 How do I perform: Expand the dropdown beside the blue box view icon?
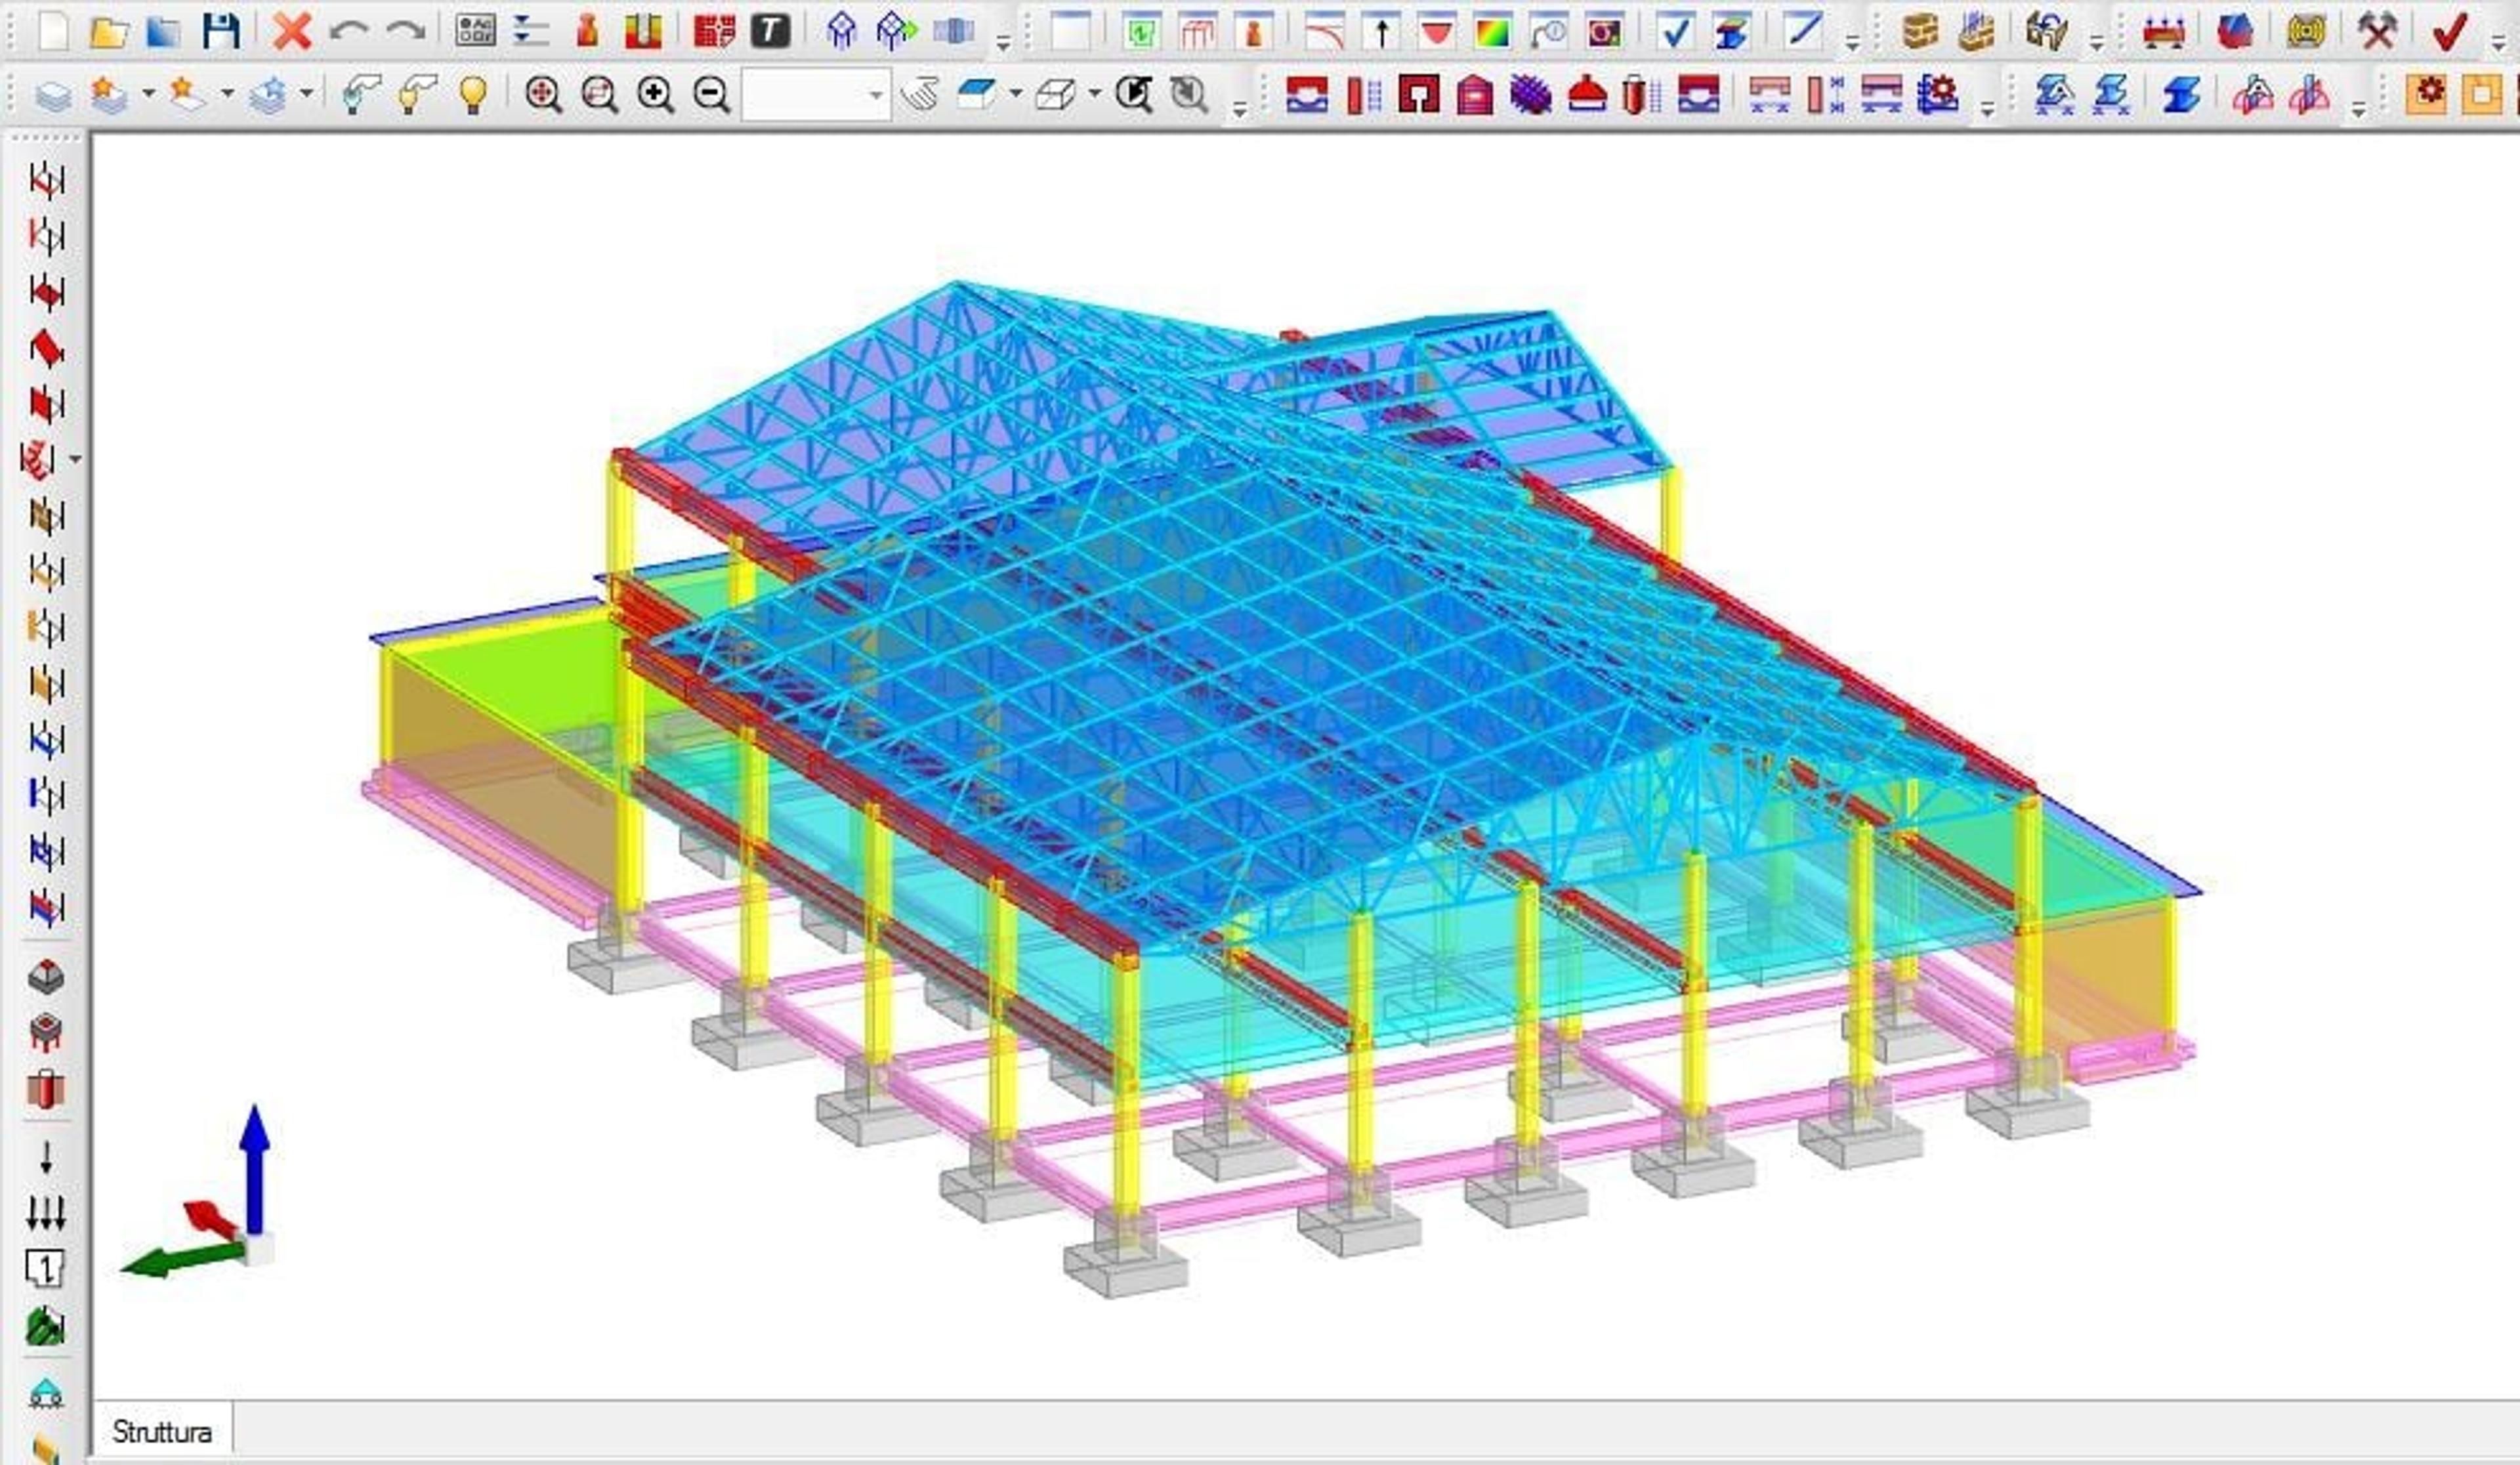1015,94
